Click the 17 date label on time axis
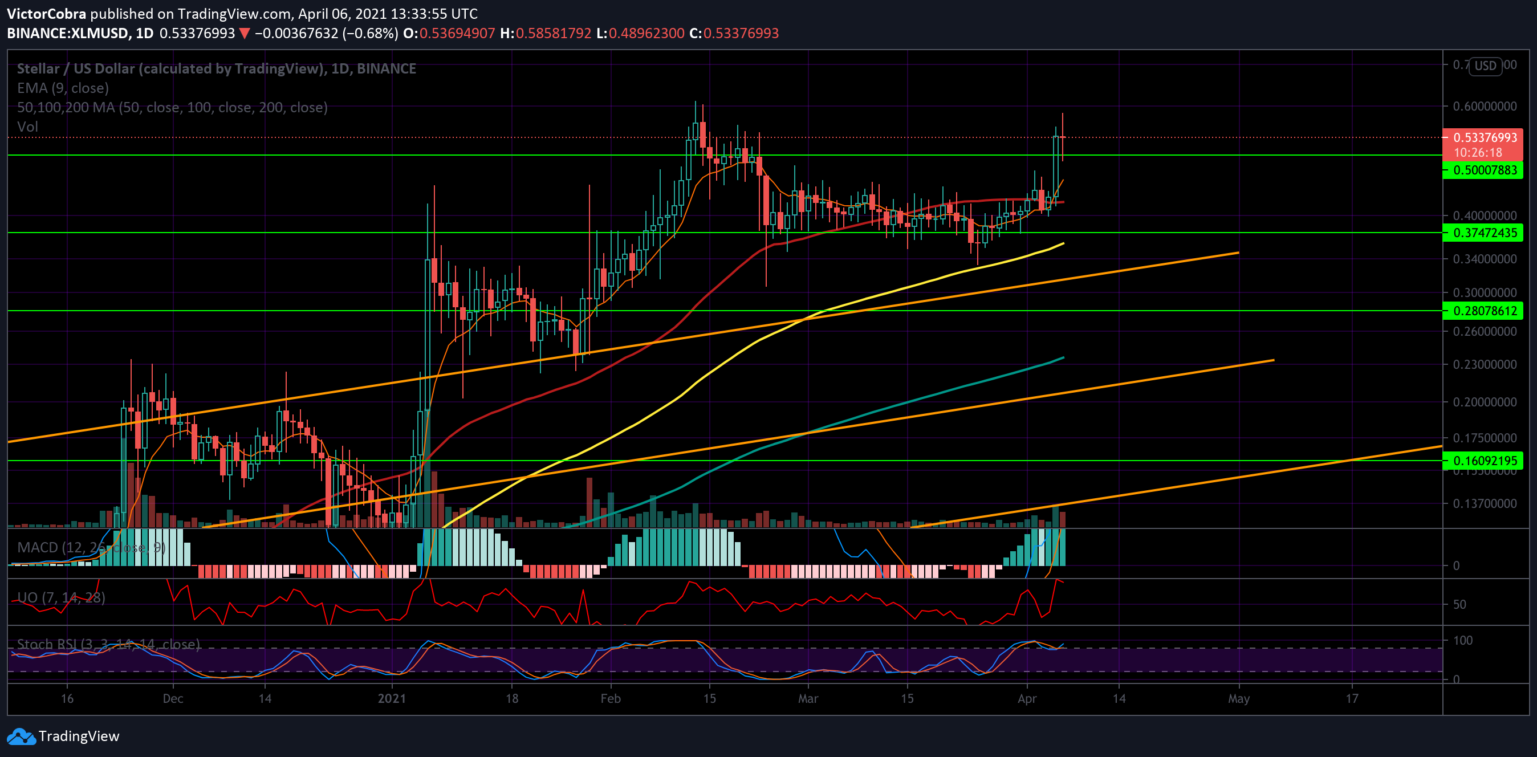Image resolution: width=1537 pixels, height=757 pixels. 1352,698
